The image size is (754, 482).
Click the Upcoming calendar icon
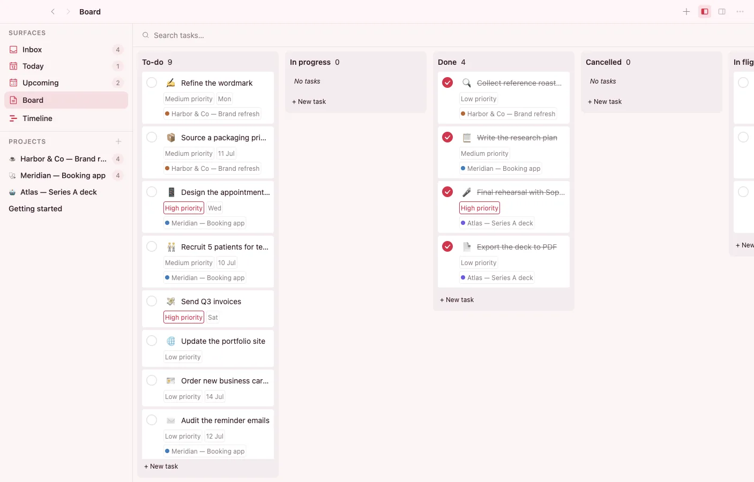tap(13, 82)
